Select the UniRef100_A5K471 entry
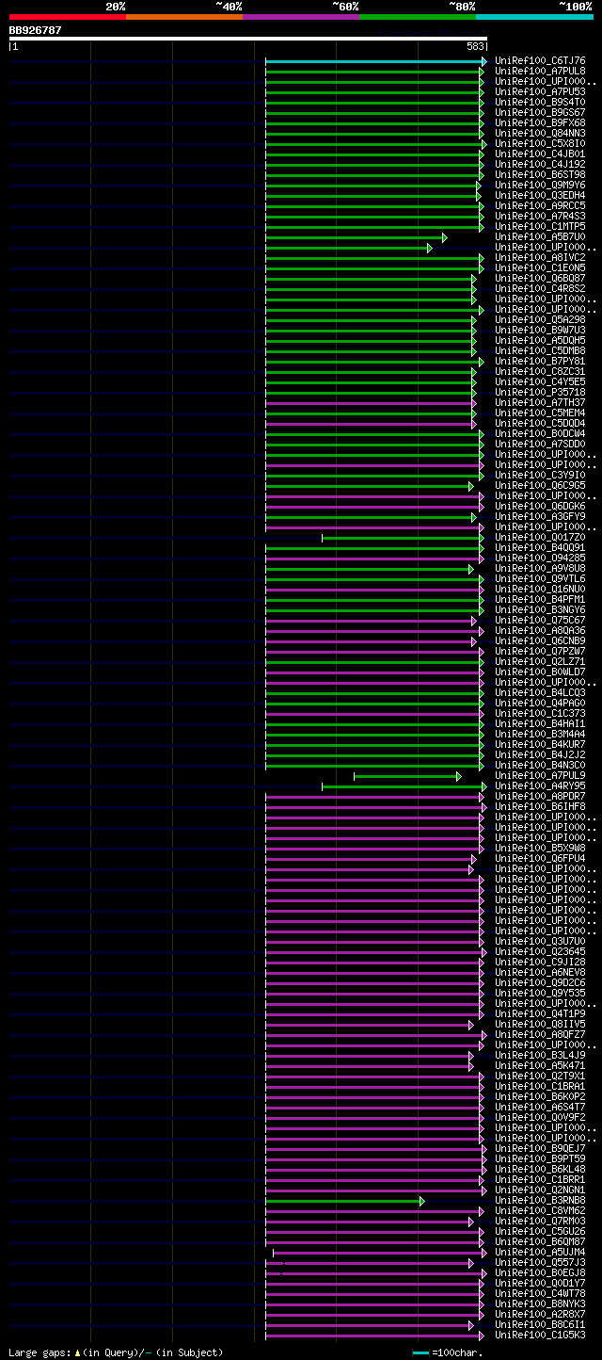 [x=540, y=1065]
